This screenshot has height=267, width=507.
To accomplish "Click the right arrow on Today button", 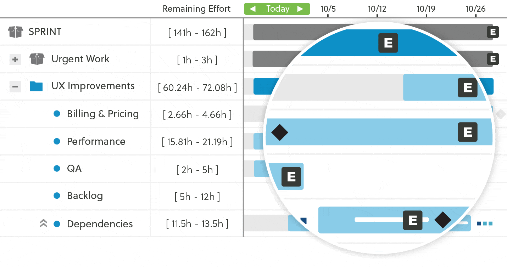I will [x=300, y=9].
